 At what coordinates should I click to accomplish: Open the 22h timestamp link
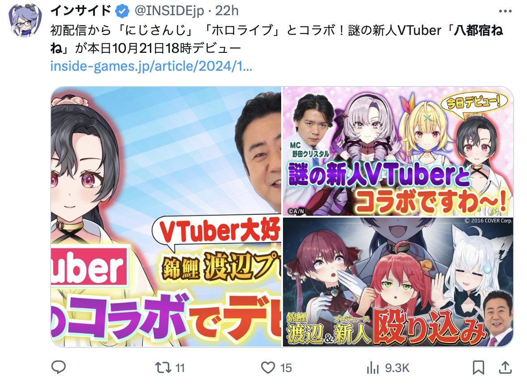(x=227, y=11)
